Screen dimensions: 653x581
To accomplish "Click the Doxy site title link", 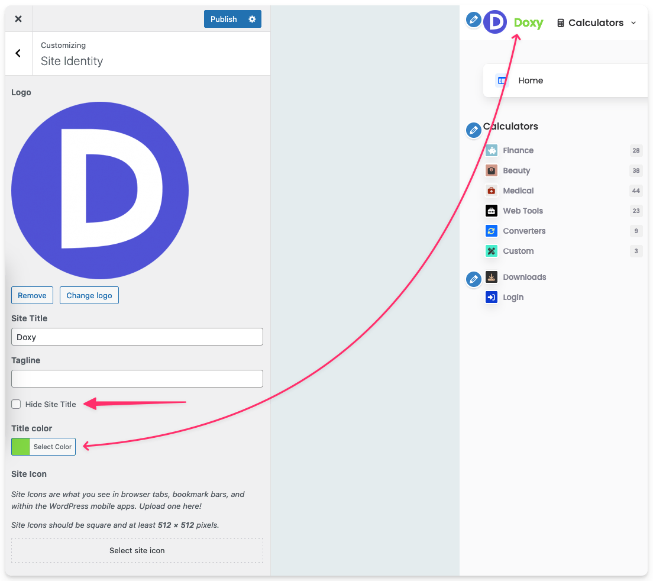I will point(528,22).
